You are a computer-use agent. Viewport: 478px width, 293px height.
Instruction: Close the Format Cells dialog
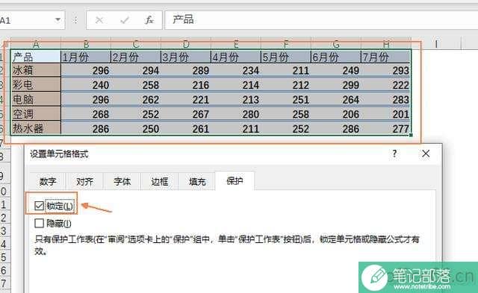click(x=426, y=154)
